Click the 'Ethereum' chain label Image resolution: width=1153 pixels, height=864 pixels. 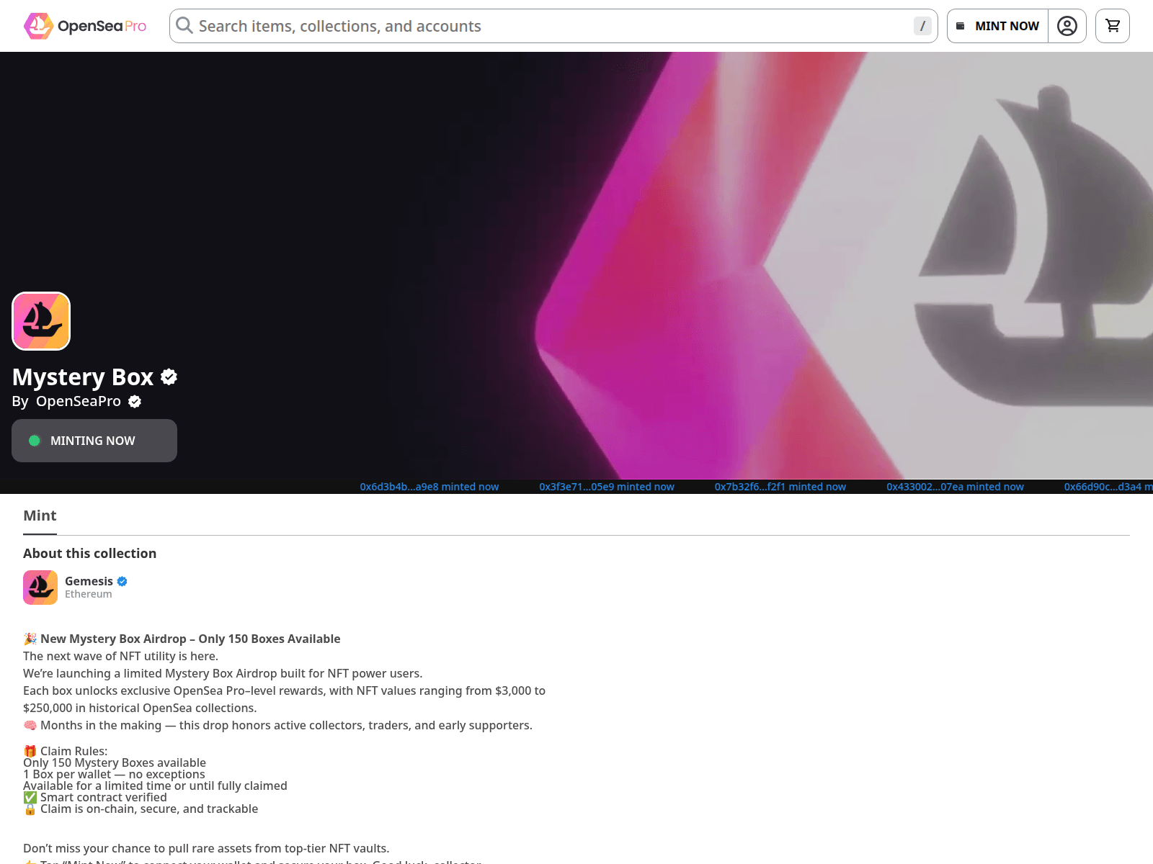(89, 594)
